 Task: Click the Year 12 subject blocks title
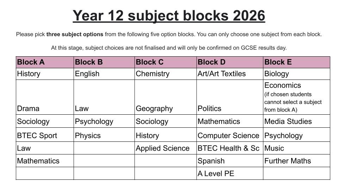tap(169, 16)
